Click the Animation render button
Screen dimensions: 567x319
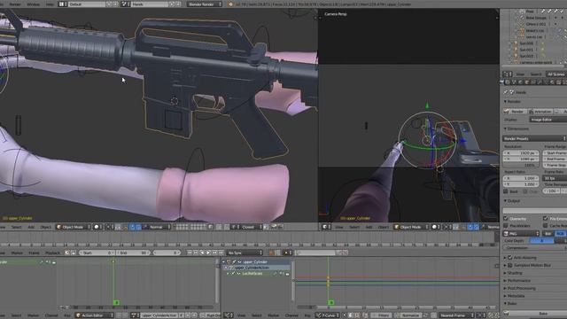coord(541,112)
